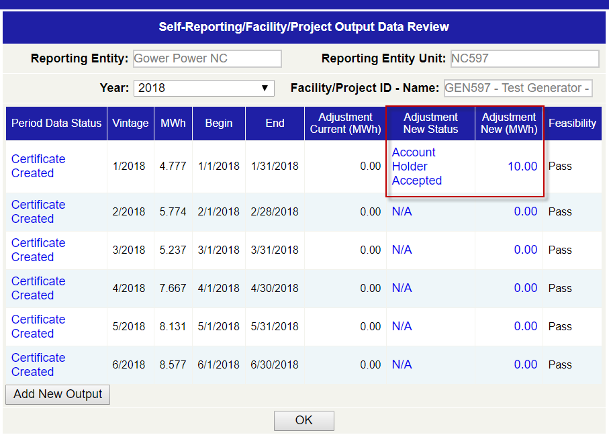609x439 pixels.
Task: Open the Year 2018 dropdown
Action: 204,88
